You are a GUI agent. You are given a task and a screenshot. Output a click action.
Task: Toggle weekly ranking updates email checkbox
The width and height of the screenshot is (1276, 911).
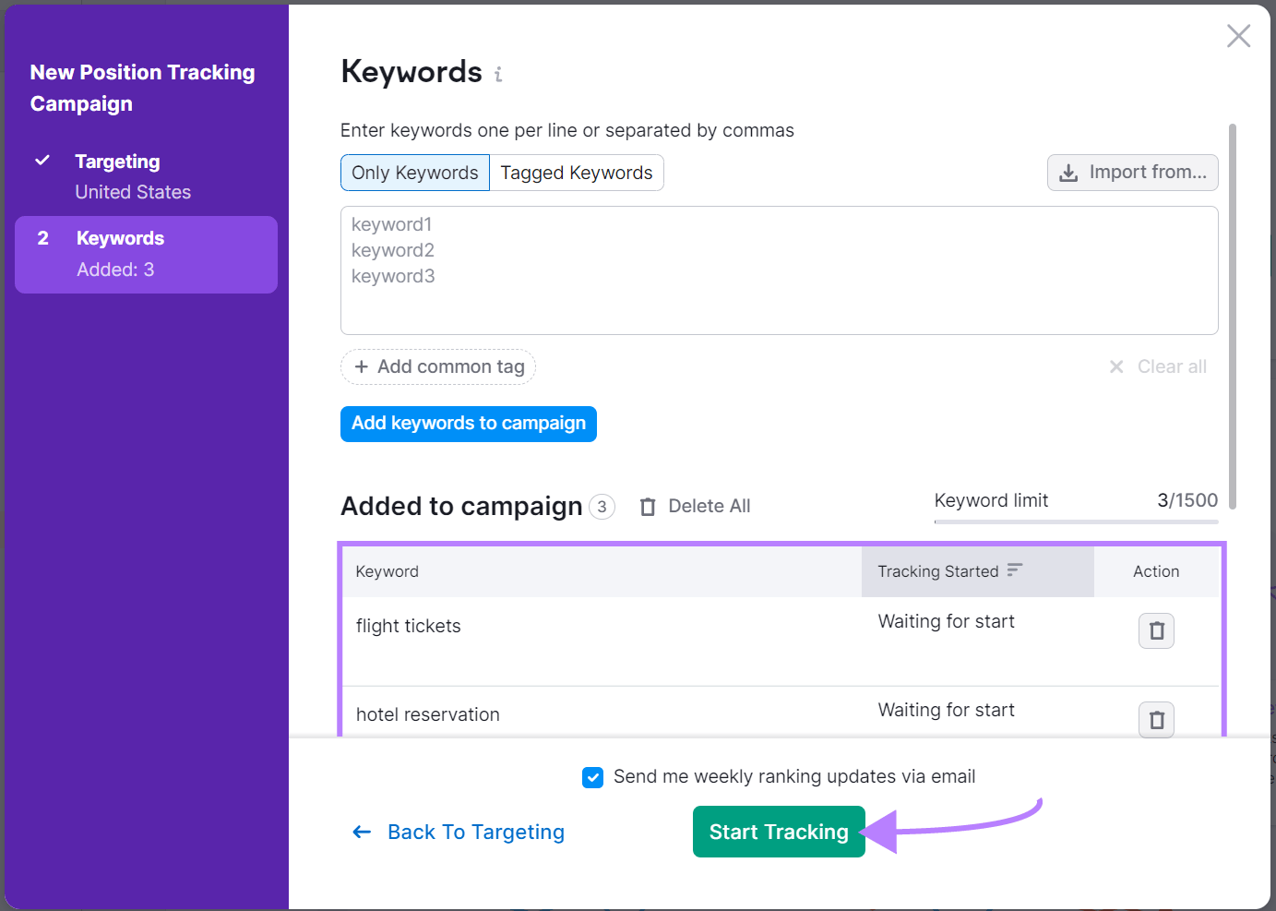pos(592,777)
